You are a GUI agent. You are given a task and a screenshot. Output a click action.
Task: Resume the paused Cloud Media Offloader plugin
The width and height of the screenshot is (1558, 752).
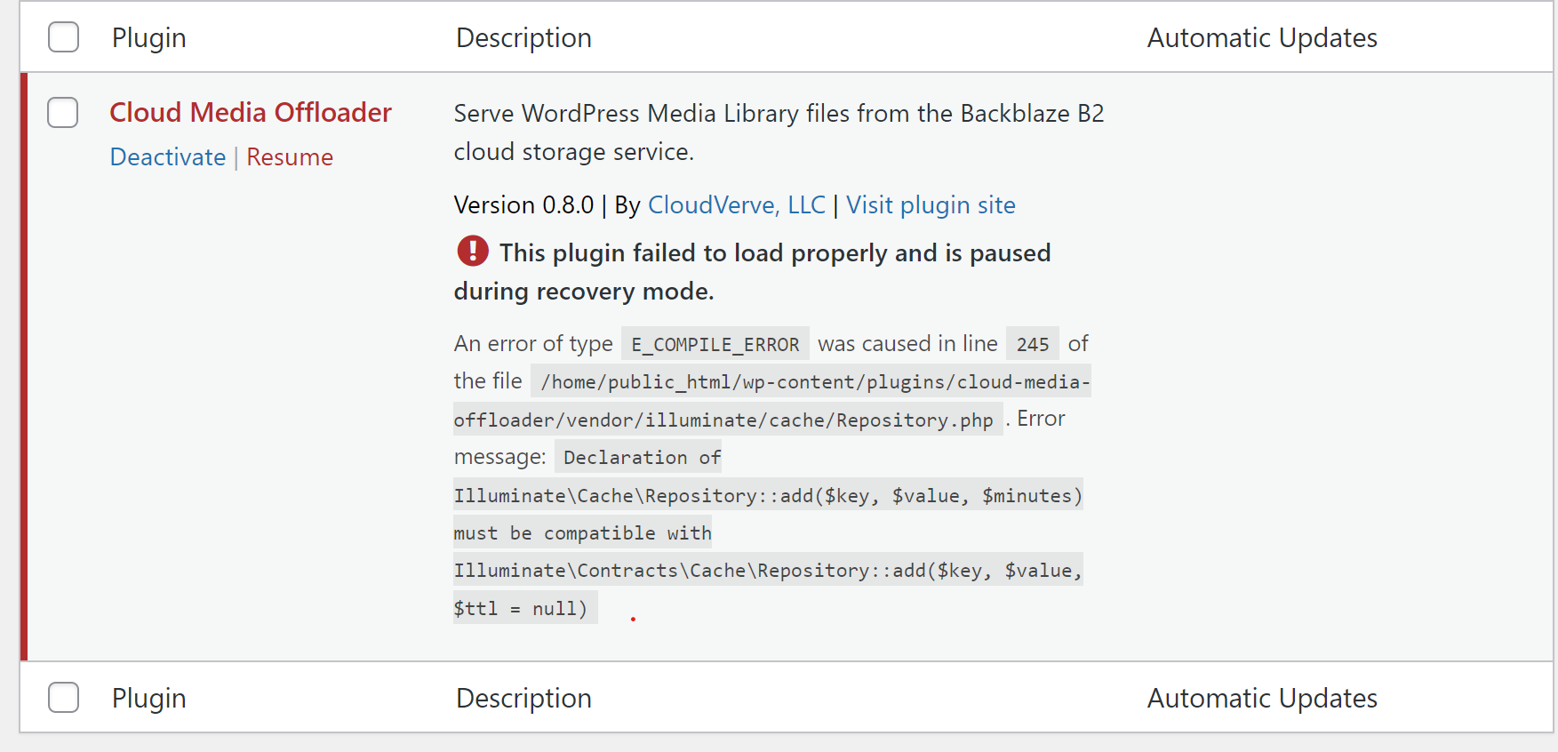pos(290,157)
